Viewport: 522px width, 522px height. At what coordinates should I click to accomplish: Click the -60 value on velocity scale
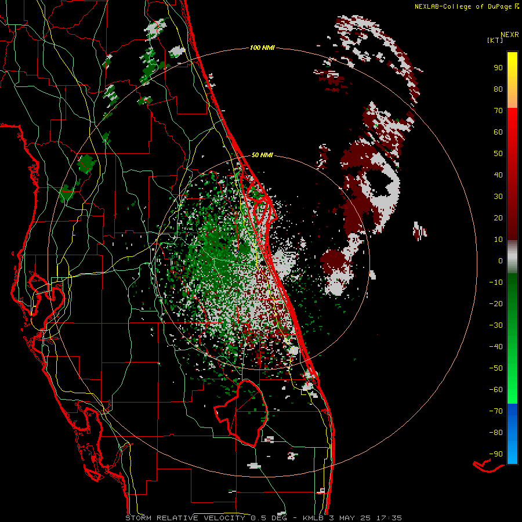tap(496, 390)
